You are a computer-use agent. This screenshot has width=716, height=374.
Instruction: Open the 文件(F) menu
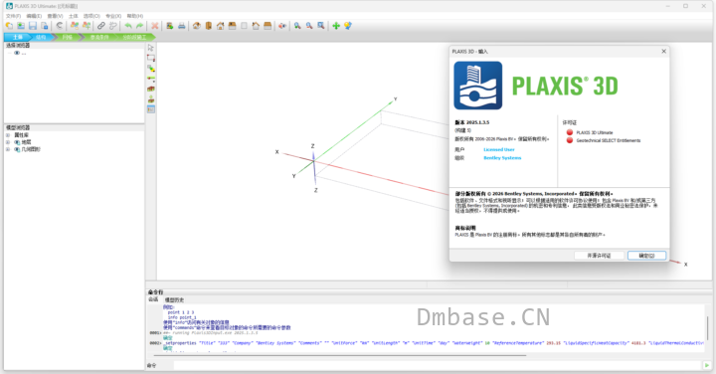pyautogui.click(x=13, y=16)
